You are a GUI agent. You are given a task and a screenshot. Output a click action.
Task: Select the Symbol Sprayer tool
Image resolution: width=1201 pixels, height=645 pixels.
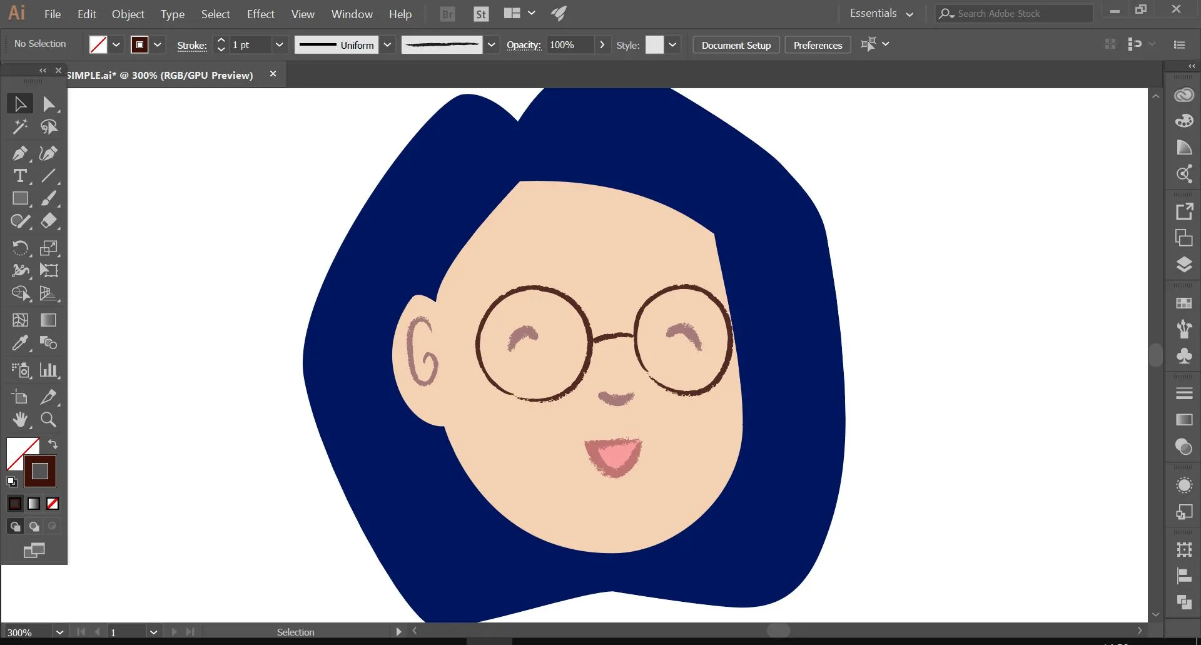pyautogui.click(x=20, y=370)
